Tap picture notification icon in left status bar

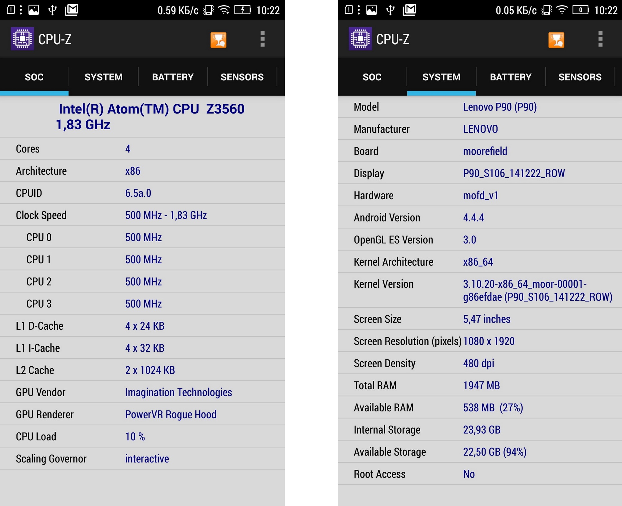coord(33,10)
